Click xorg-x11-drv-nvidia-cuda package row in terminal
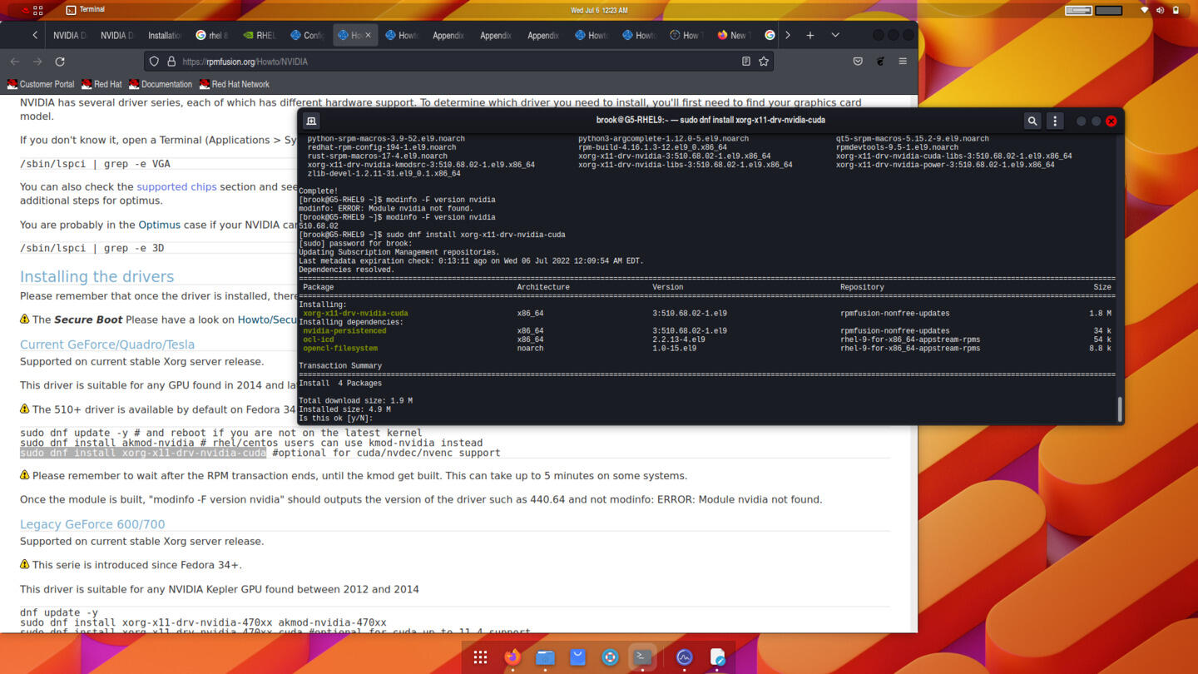Screen dimensions: 1198x674 707,314
